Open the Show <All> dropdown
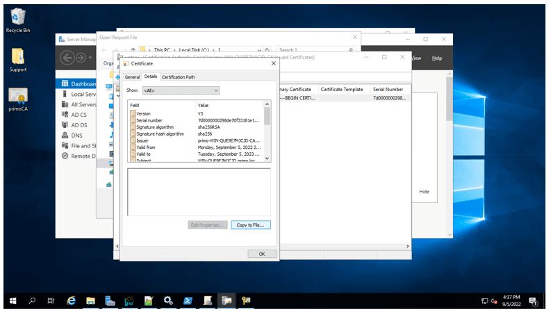Image resolution: width=551 pixels, height=315 pixels. click(181, 90)
